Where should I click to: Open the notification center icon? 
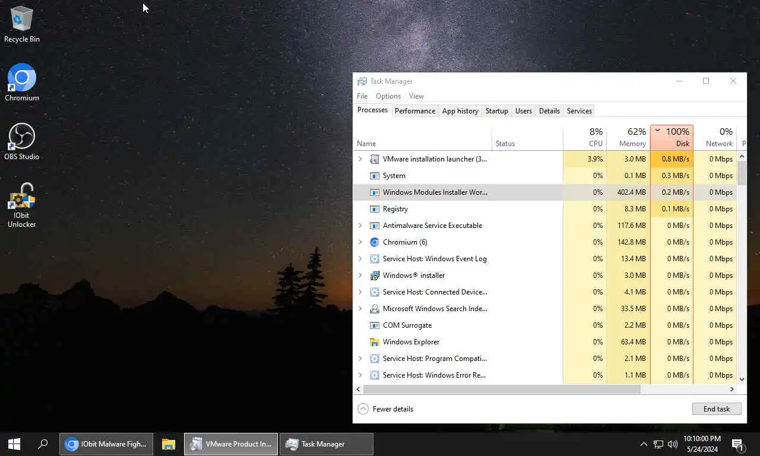pyautogui.click(x=737, y=444)
